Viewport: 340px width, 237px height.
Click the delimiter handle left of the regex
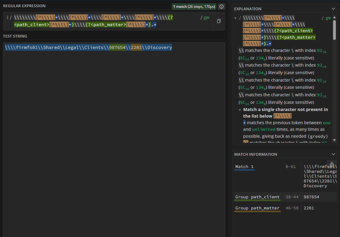(x=7, y=18)
